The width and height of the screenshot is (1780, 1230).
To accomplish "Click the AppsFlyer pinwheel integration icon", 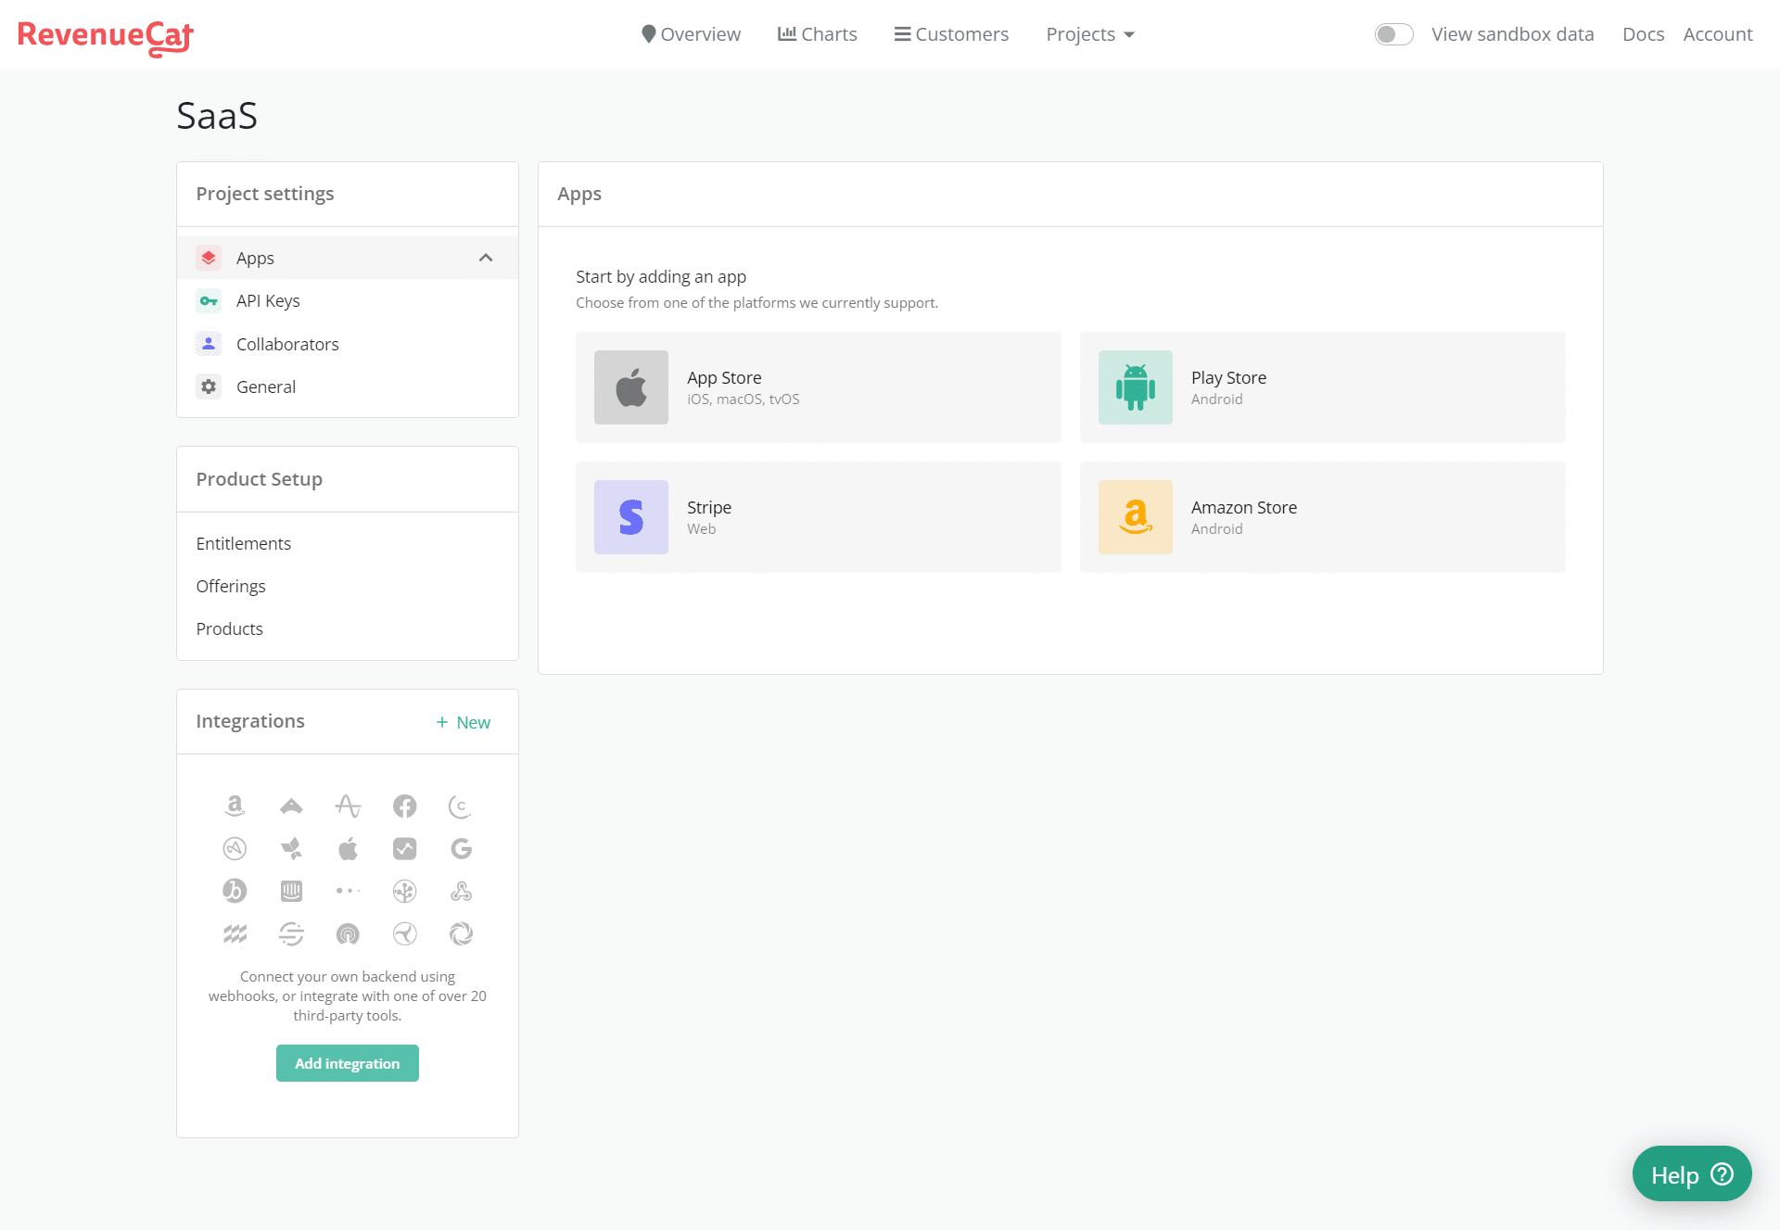I will (x=291, y=849).
